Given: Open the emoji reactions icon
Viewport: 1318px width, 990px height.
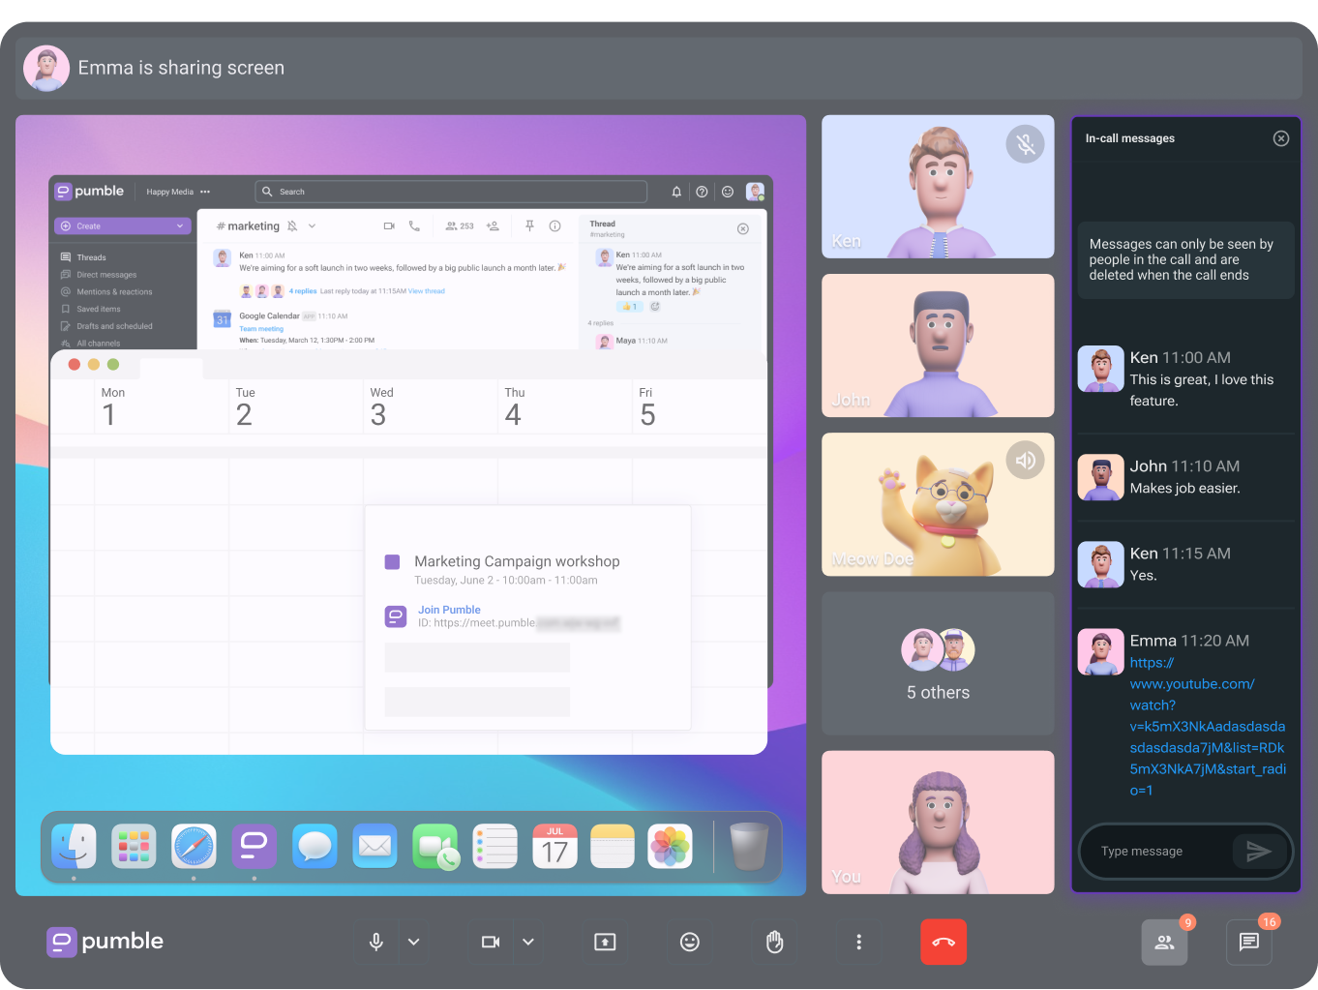Looking at the screenshot, I should tap(690, 942).
